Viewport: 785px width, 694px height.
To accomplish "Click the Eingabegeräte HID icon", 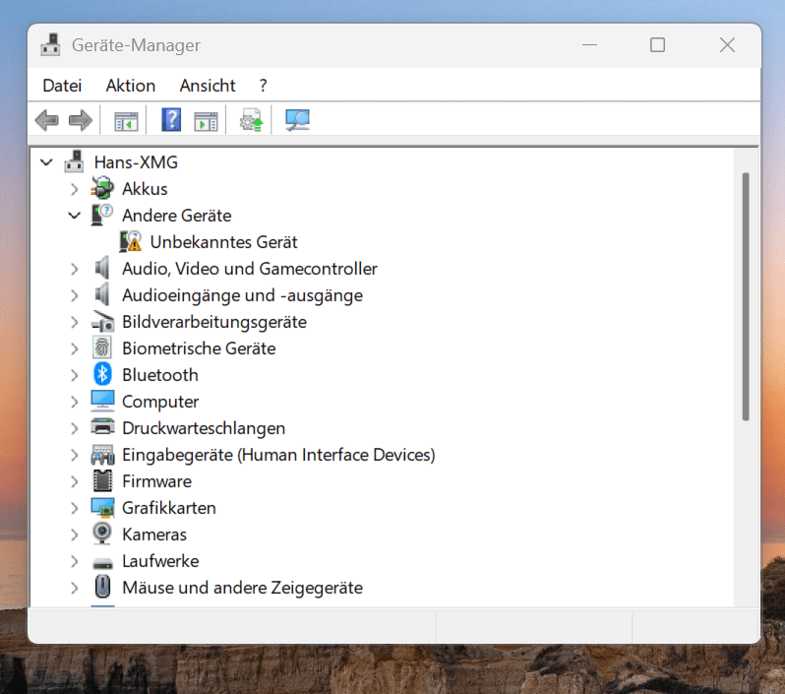I will click(x=102, y=455).
